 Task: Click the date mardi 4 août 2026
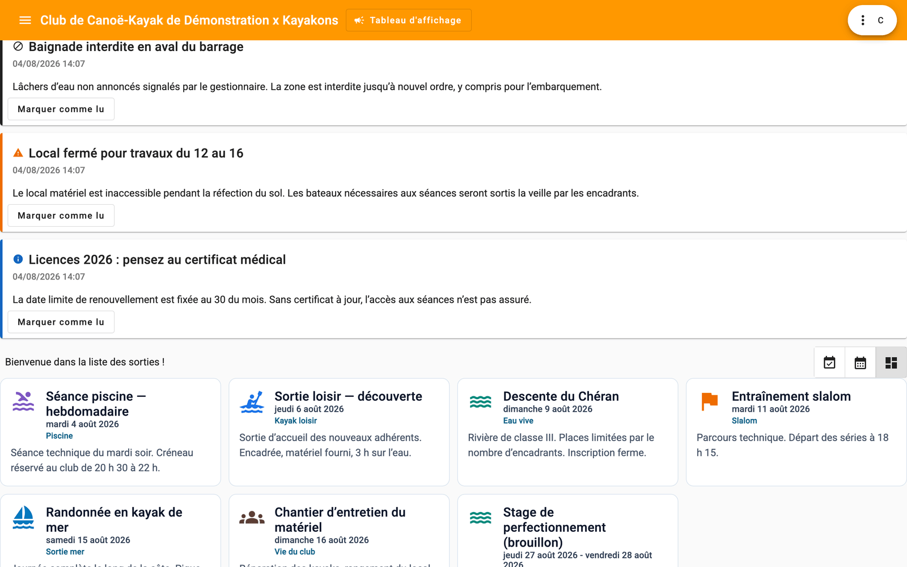point(82,424)
